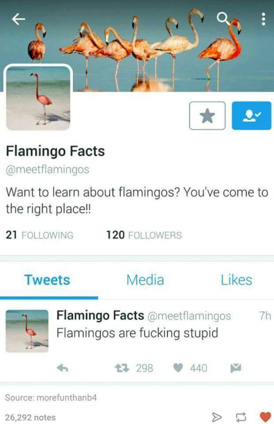Switch to the Tweets tab
274x424 pixels.
(47, 280)
